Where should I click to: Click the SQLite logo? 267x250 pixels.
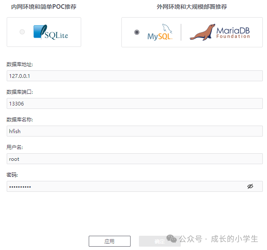click(51, 32)
